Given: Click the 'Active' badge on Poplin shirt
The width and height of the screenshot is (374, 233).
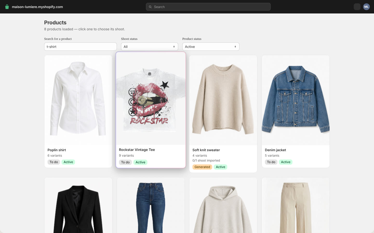Looking at the screenshot, I should (68, 162).
